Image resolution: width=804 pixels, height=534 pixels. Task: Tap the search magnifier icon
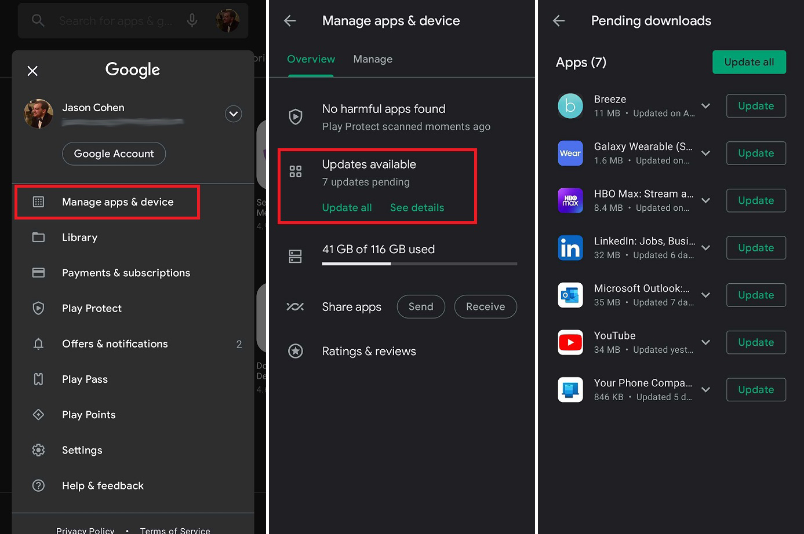click(x=38, y=20)
